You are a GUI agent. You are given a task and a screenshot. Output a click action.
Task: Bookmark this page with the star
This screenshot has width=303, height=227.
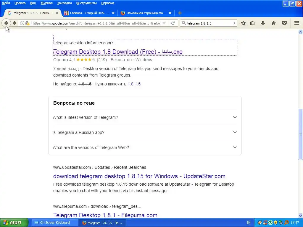click(243, 23)
